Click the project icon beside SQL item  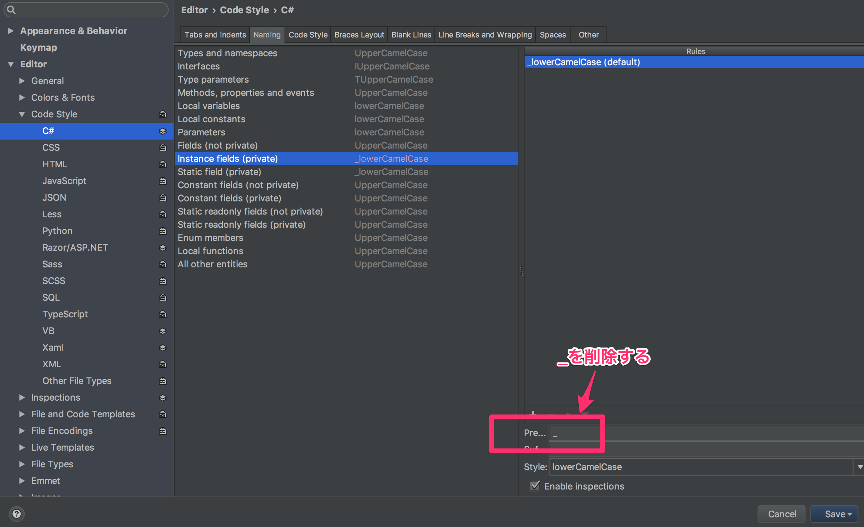point(163,298)
